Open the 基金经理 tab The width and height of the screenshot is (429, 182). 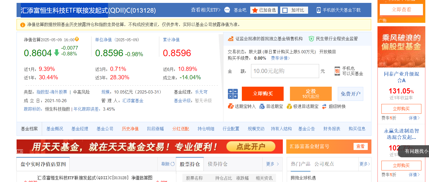[80, 129]
